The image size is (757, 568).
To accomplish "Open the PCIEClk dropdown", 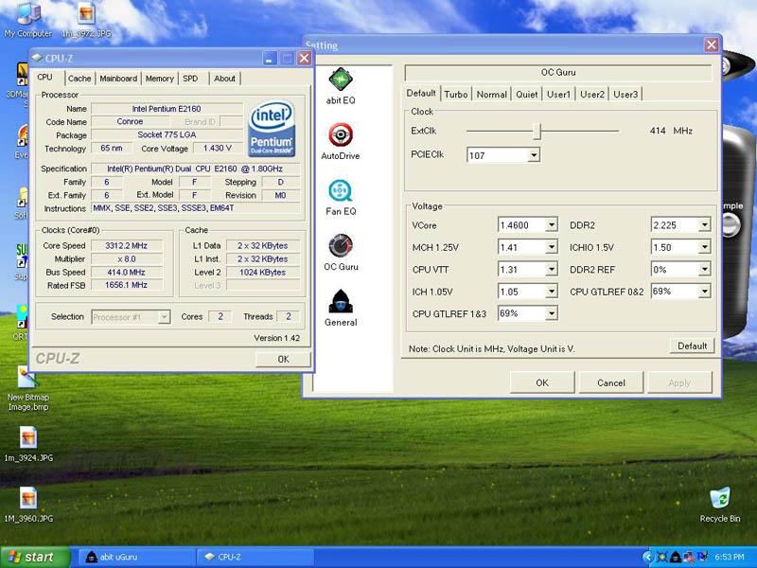I will coord(534,155).
